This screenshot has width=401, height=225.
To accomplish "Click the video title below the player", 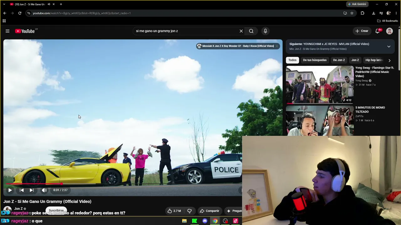I will (x=47, y=202).
